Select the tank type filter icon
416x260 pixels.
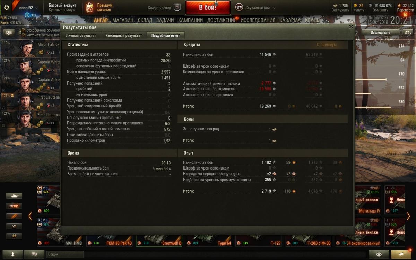(x=14, y=196)
